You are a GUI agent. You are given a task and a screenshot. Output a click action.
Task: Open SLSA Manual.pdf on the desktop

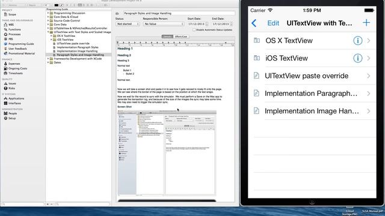click(x=372, y=211)
